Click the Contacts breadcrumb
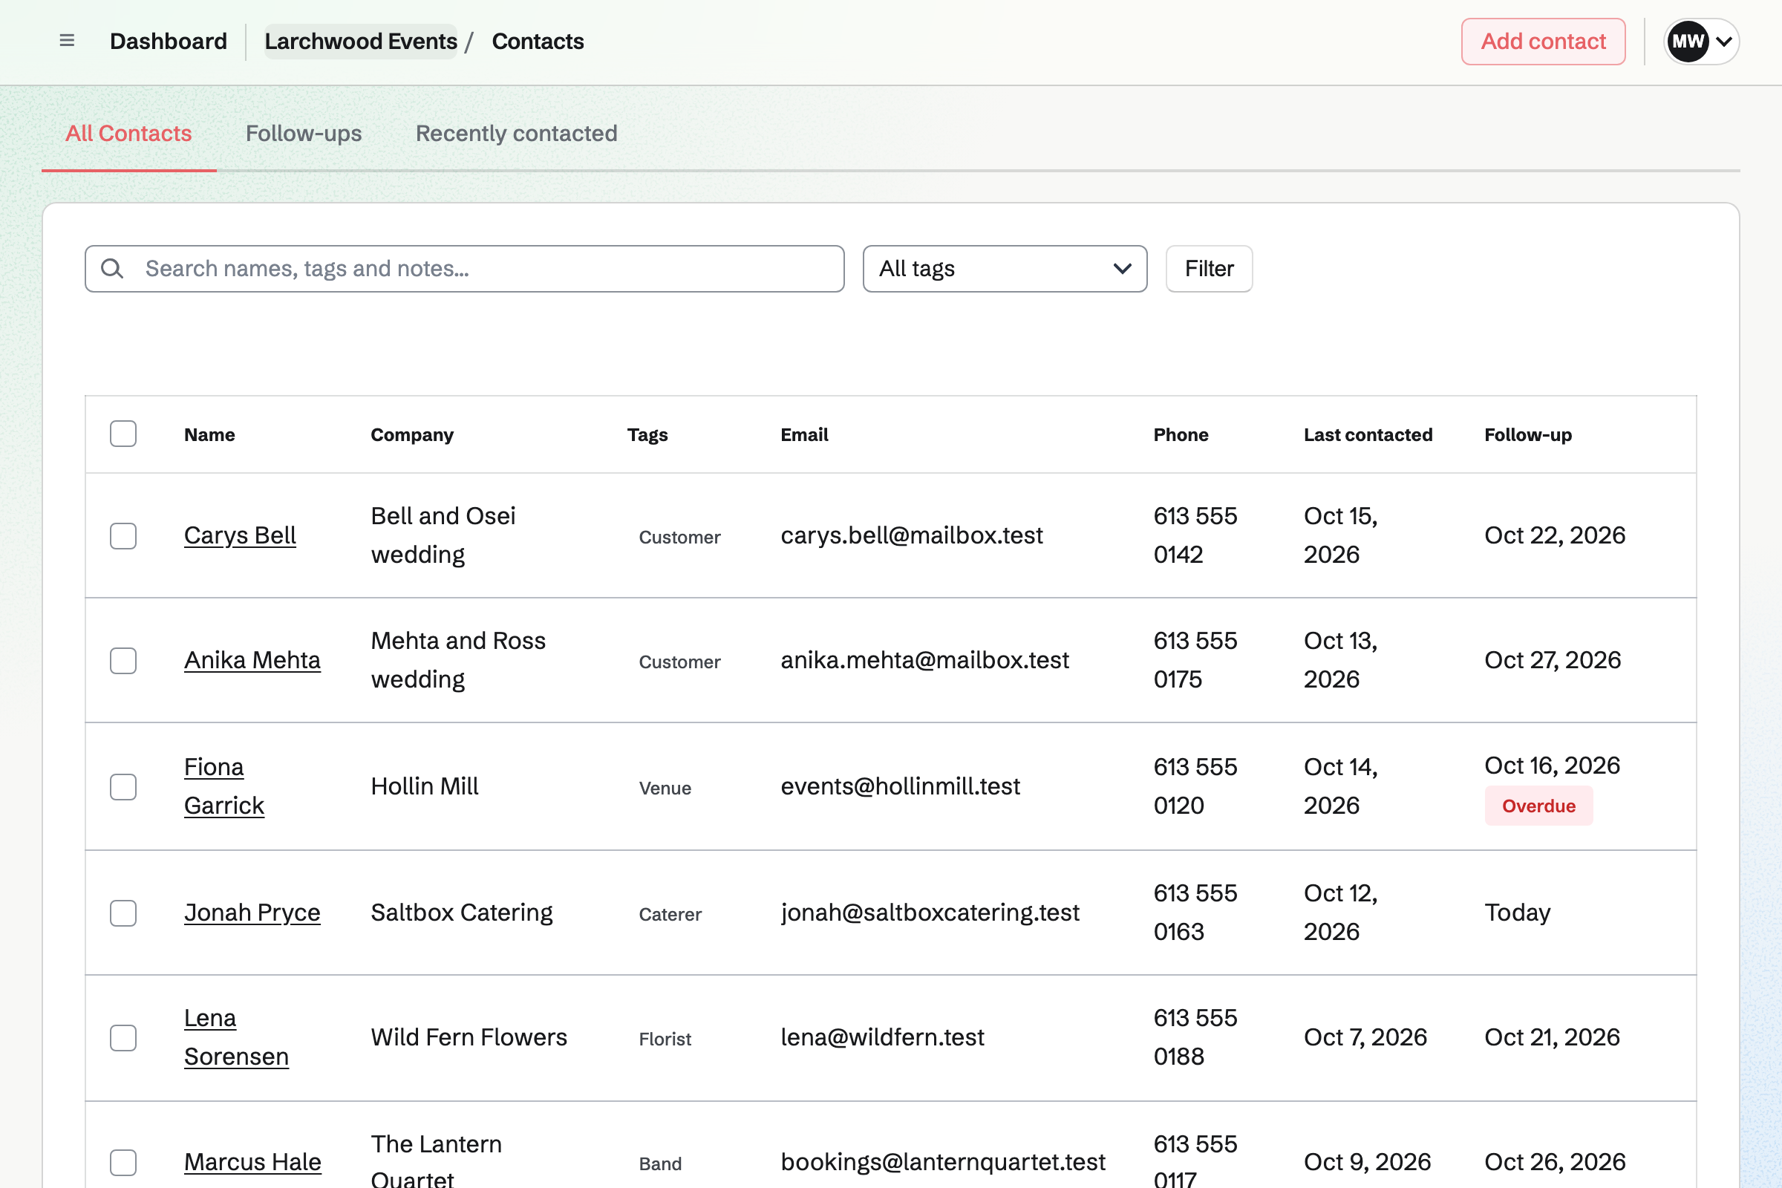The image size is (1782, 1188). click(x=538, y=41)
